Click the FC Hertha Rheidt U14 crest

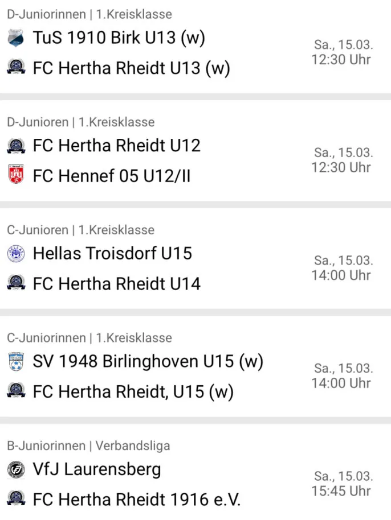pos(16,283)
